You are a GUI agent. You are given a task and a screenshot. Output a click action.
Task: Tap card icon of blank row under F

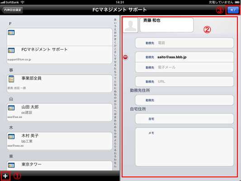click(x=11, y=33)
